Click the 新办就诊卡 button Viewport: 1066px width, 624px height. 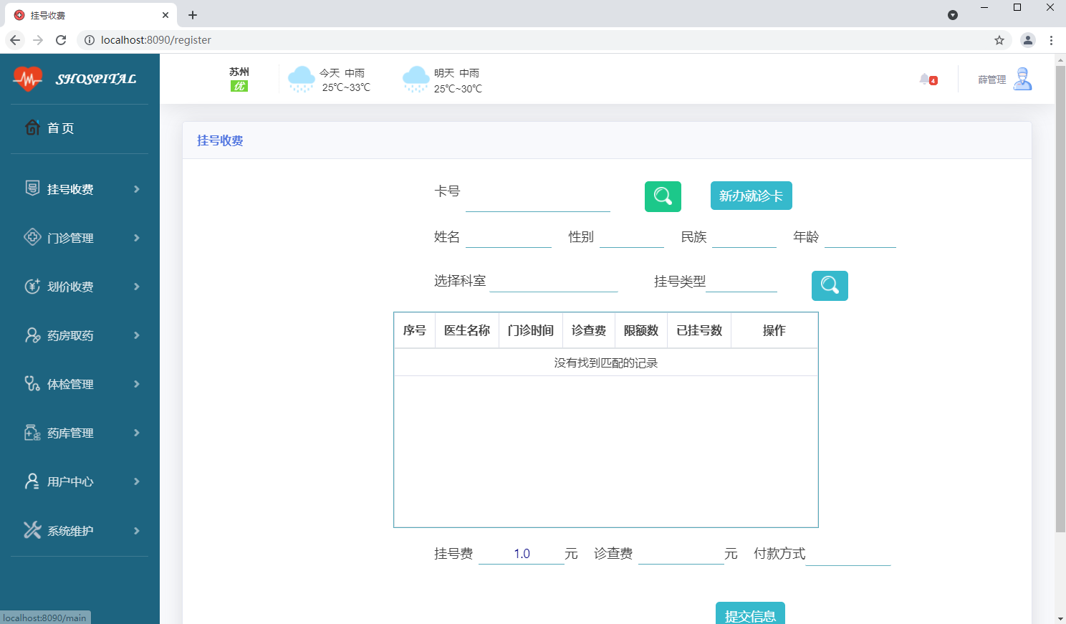coord(751,196)
